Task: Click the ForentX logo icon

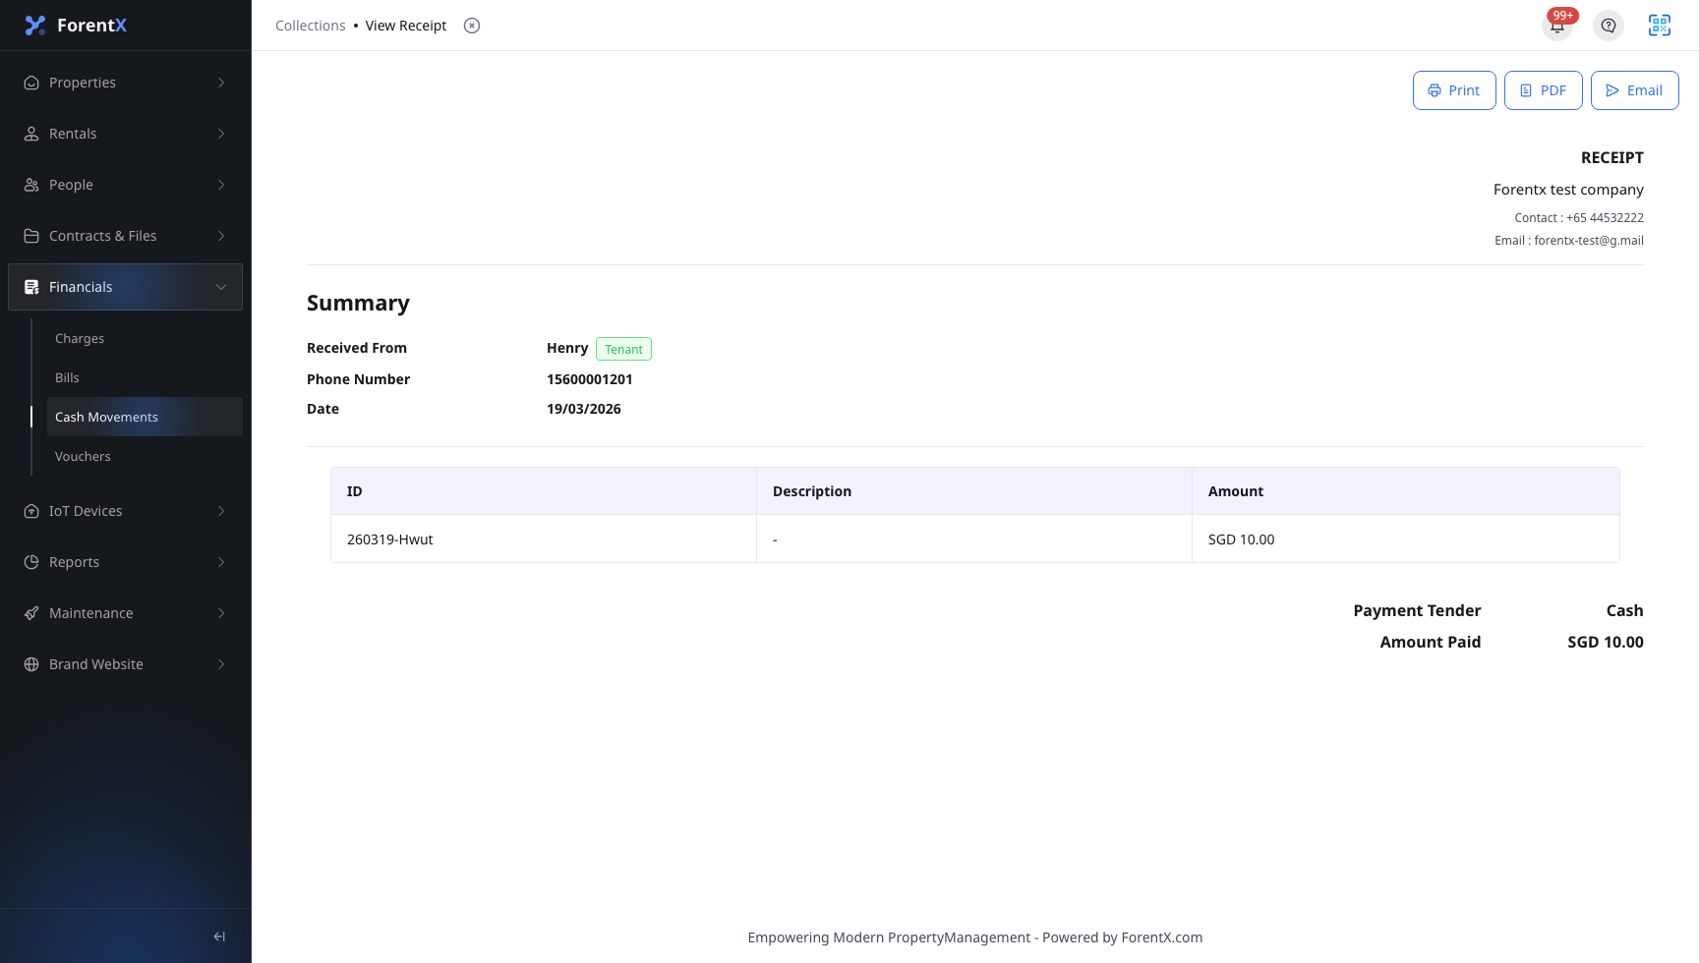Action: 35,26
